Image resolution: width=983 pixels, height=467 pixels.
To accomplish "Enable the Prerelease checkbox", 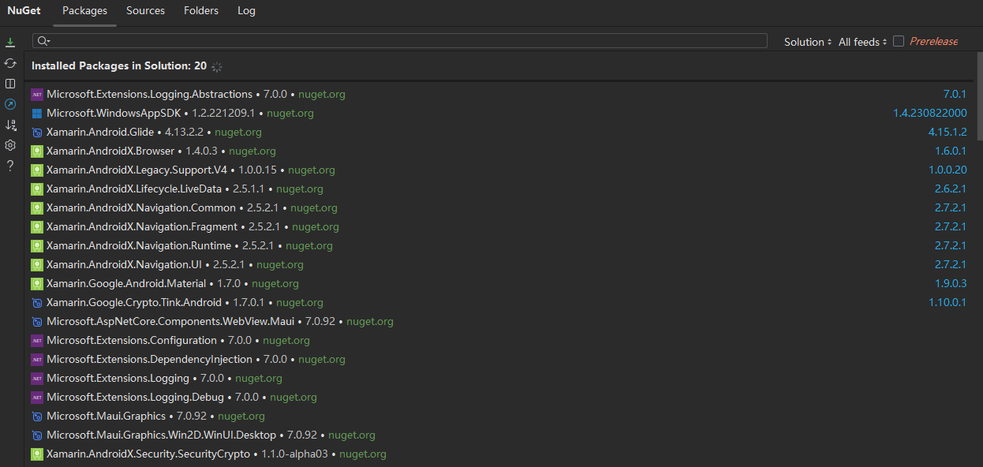I will 899,41.
